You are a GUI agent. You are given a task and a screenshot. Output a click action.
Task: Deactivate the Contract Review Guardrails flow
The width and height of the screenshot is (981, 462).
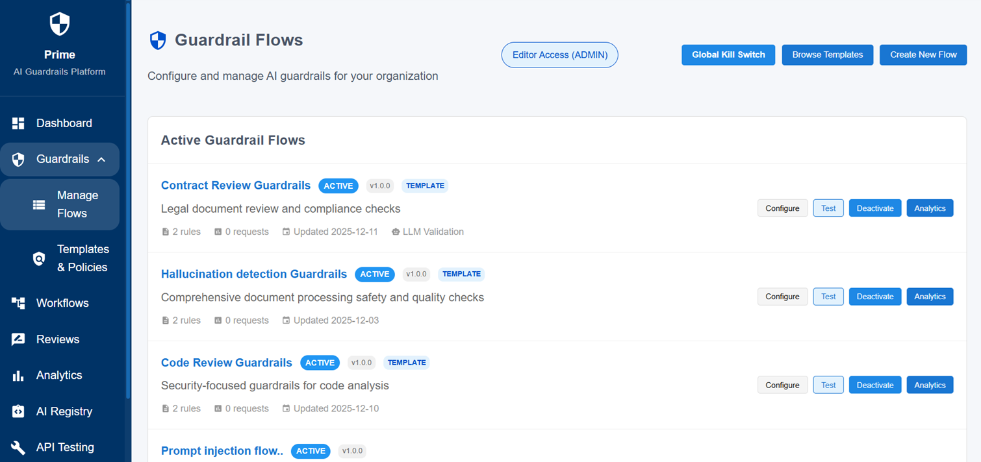pyautogui.click(x=874, y=208)
